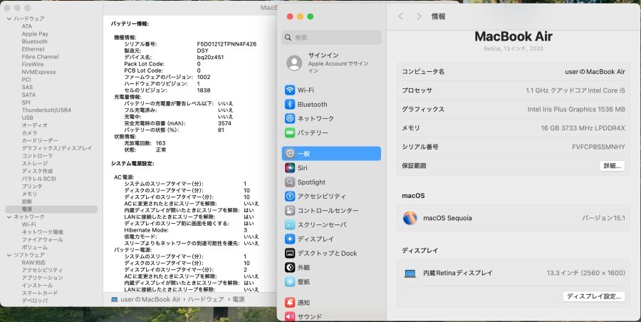Select プリンタ in hardware list
The width and height of the screenshot is (641, 322).
point(32,186)
